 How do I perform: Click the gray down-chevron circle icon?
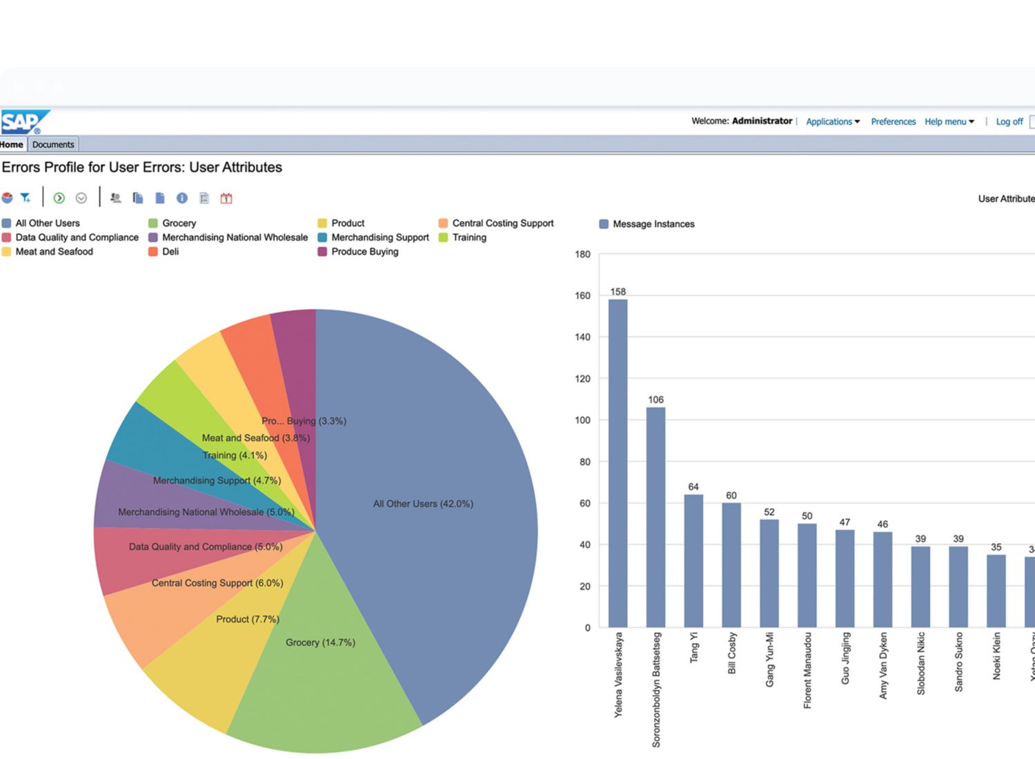81,198
